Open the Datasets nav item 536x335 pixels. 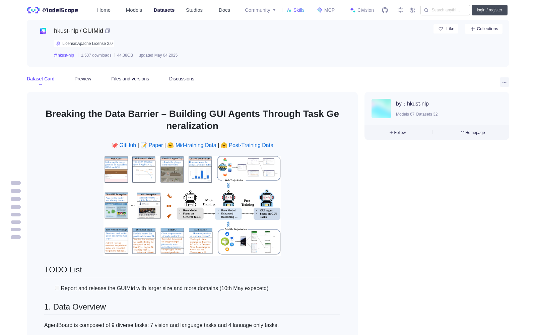[x=164, y=10]
